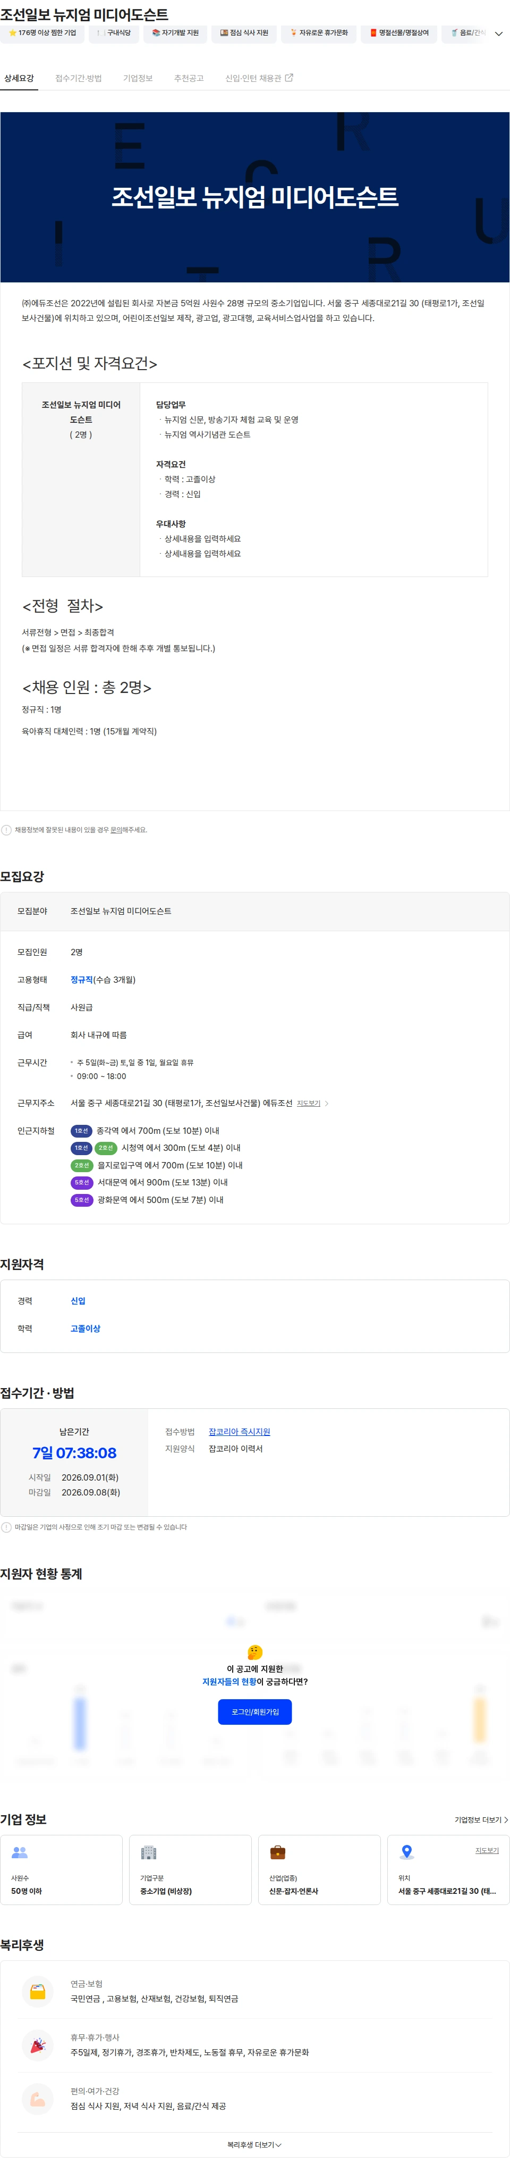Click the 정규직 employment type text
Viewport: 510px width, 2180px height.
[81, 980]
